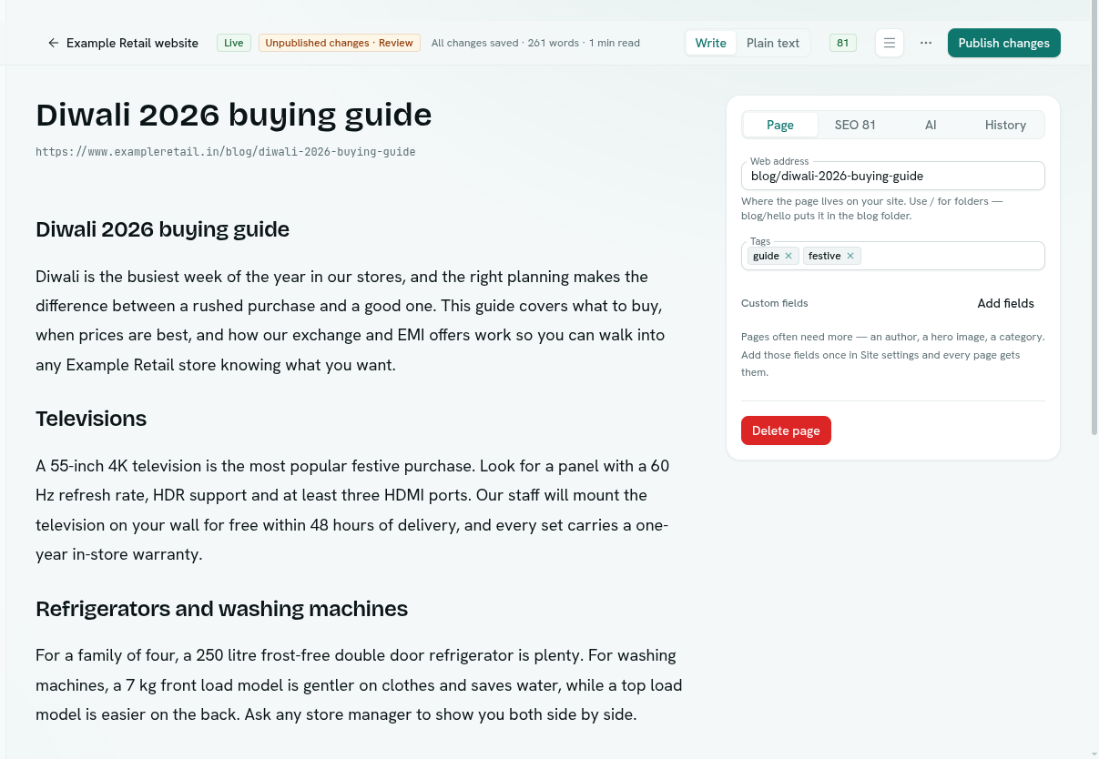The height and width of the screenshot is (759, 1099).
Task: Open the AI tab
Action: pos(931,125)
